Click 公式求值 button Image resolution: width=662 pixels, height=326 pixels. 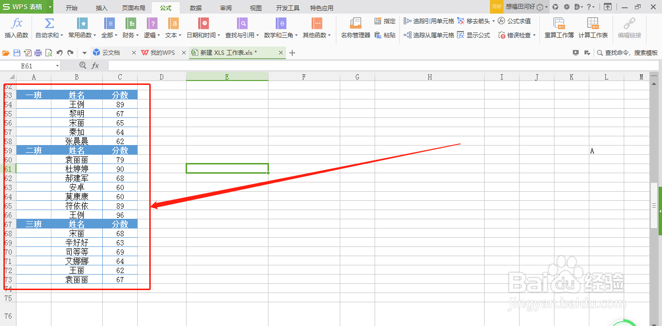point(514,21)
